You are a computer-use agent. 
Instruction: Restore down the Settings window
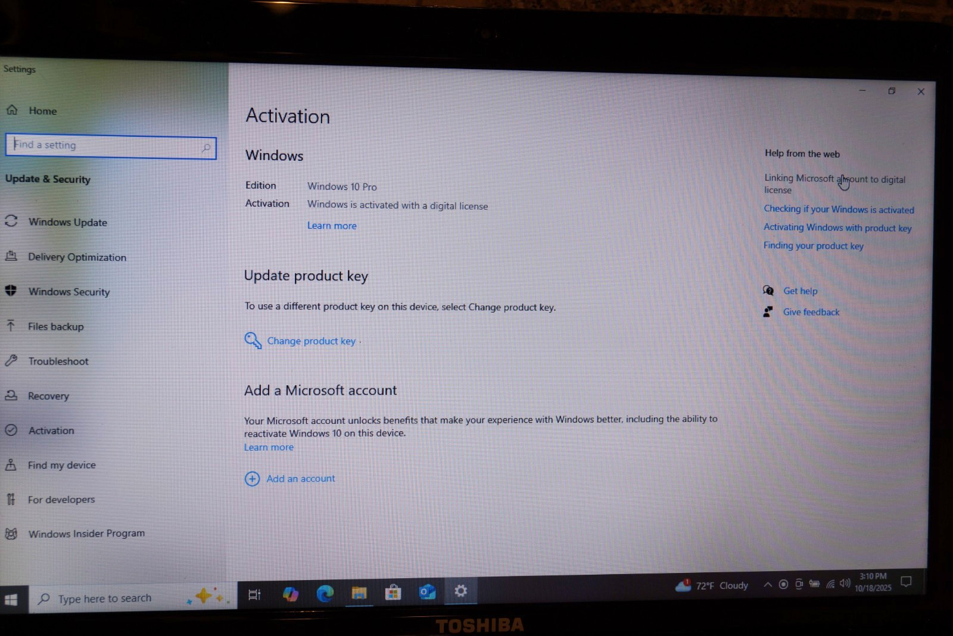pyautogui.click(x=892, y=91)
